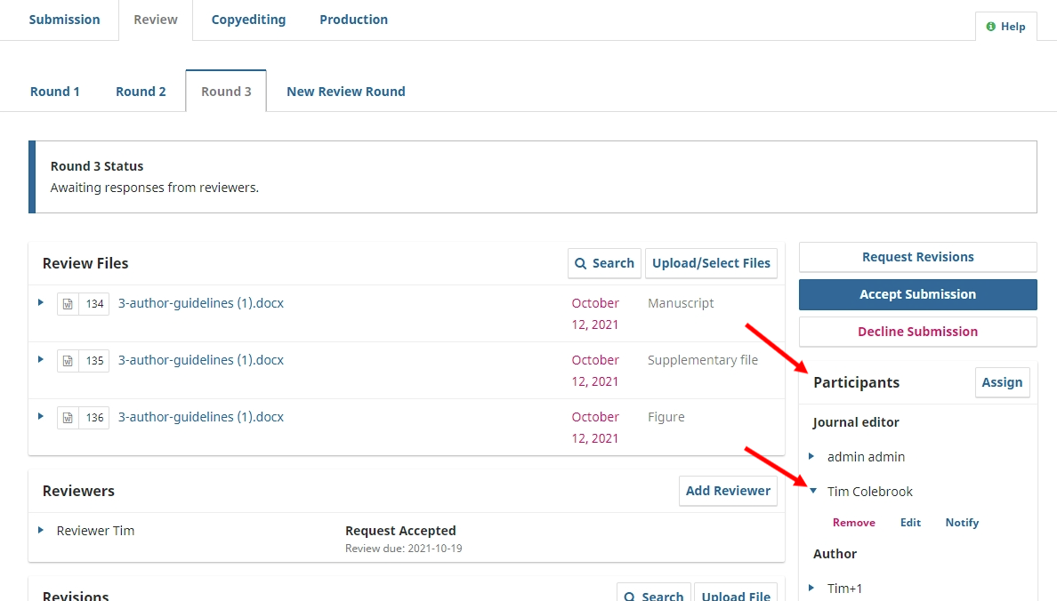
Task: Start a New Review Round
Action: [346, 92]
